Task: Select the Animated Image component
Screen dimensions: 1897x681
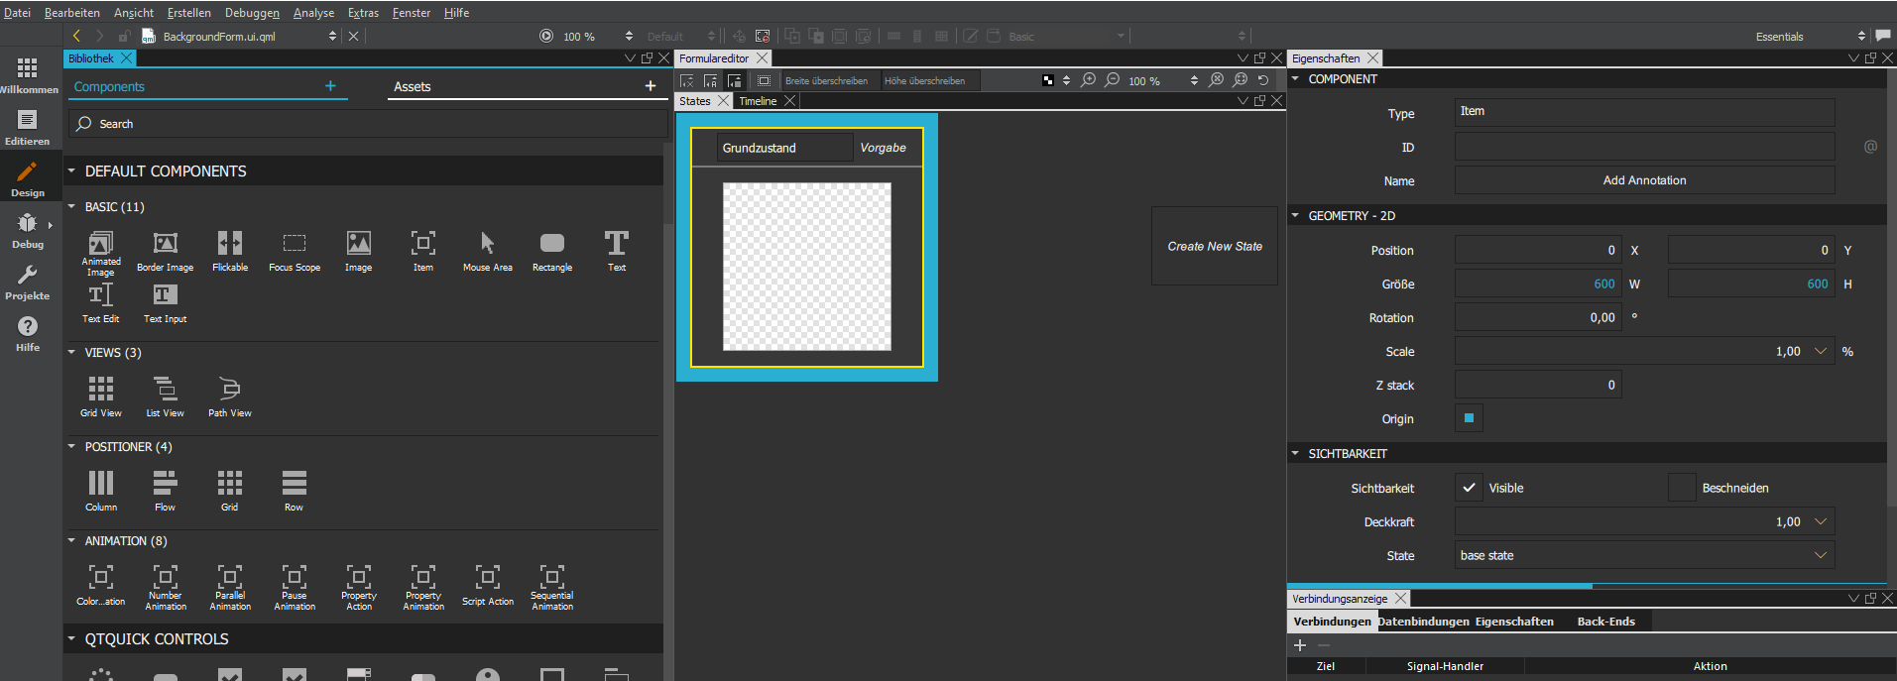Action: [101, 254]
